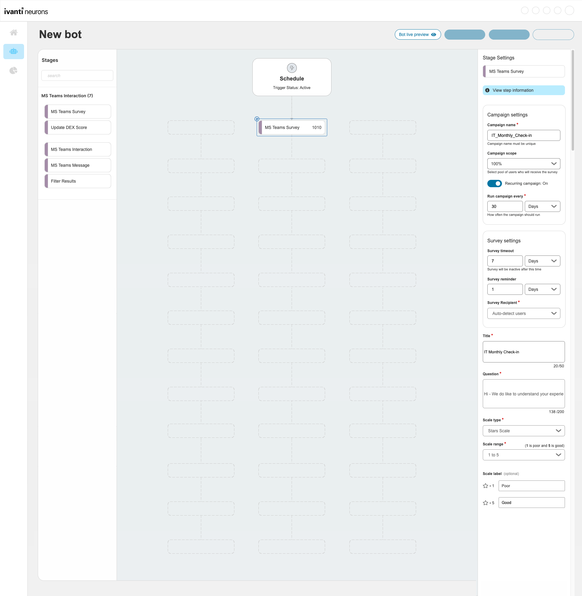This screenshot has width=582, height=596.
Task: Click the star icon for label 5
Action: (486, 503)
